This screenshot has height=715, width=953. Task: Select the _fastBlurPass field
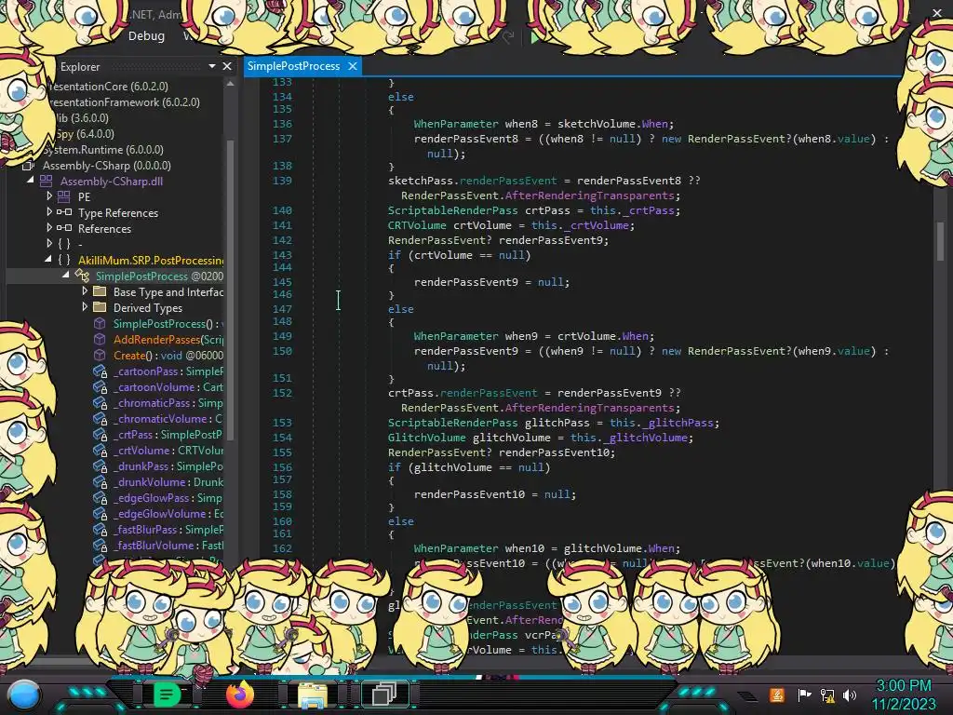(x=168, y=529)
